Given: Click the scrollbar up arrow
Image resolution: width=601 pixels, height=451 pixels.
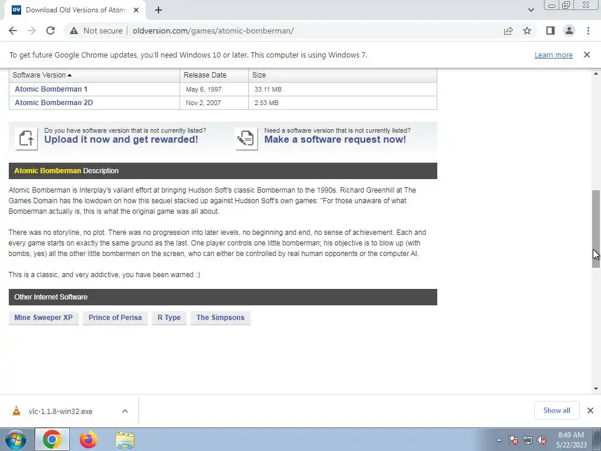Looking at the screenshot, I should click(596, 73).
